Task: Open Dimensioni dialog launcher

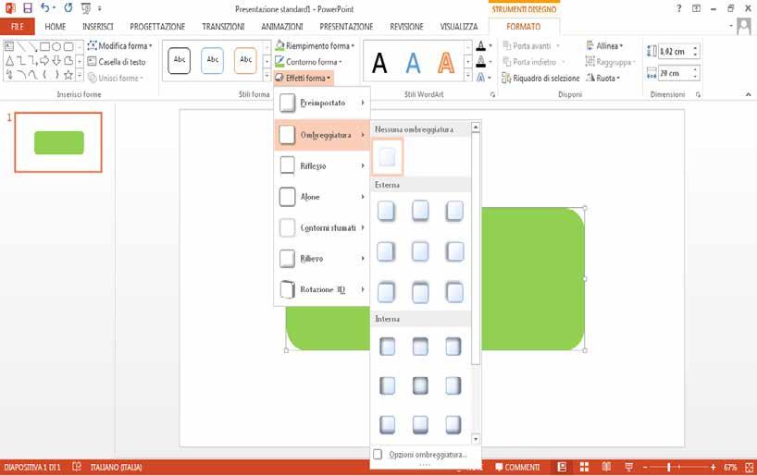Action: coord(698,95)
